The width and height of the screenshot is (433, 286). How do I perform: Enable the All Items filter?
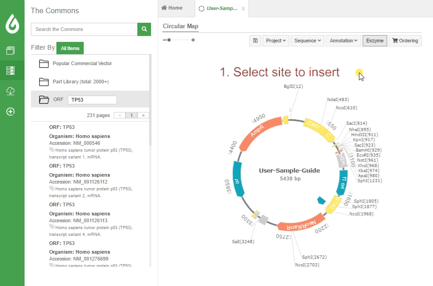(x=70, y=48)
